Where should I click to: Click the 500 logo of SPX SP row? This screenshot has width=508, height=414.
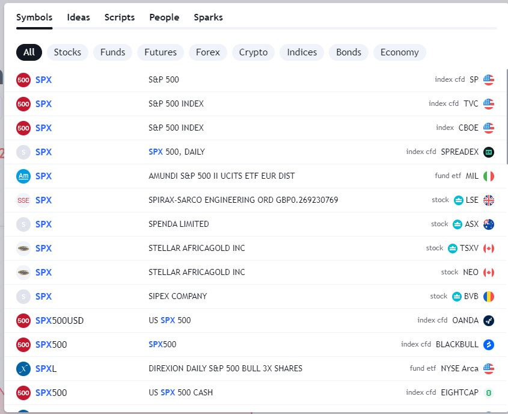pyautogui.click(x=23, y=80)
